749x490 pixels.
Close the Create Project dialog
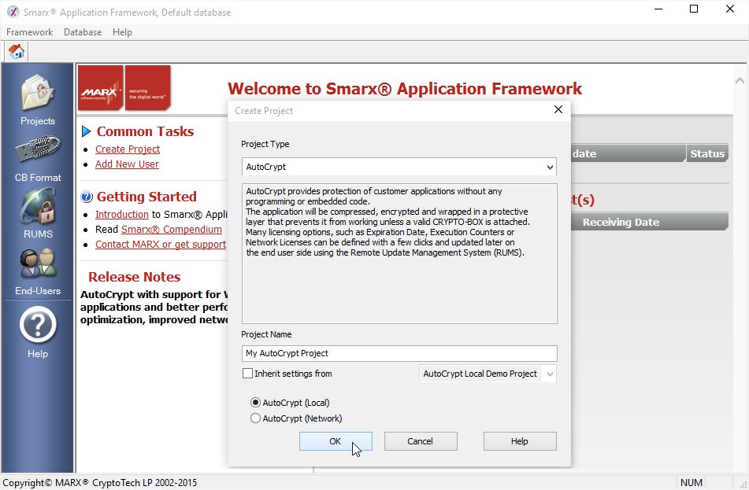[x=558, y=110]
